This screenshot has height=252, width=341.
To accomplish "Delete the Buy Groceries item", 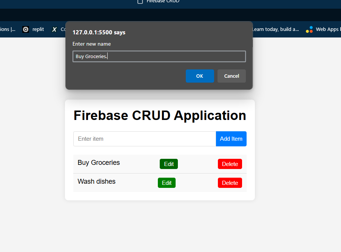I will [230, 164].
